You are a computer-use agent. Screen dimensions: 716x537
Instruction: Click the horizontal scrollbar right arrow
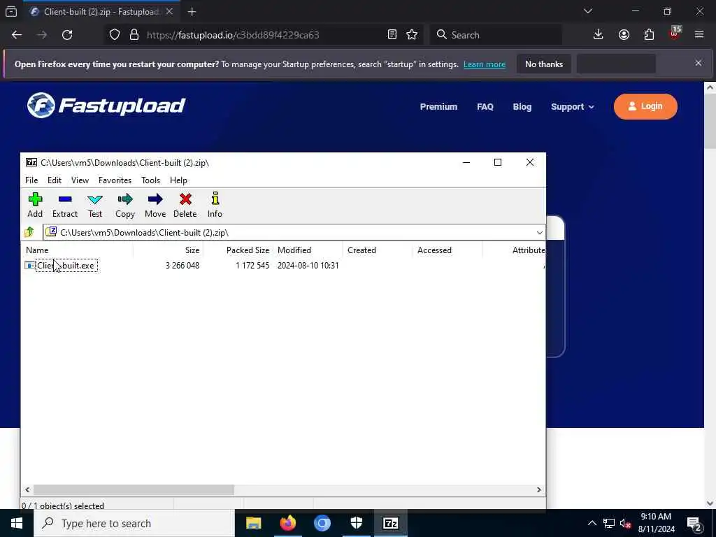[x=539, y=489]
